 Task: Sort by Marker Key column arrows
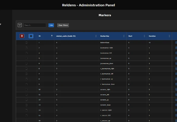[x=124, y=36]
